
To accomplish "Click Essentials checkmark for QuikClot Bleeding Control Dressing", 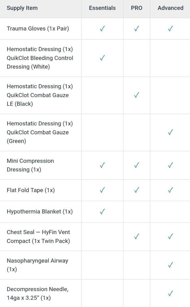I will tap(103, 58).
